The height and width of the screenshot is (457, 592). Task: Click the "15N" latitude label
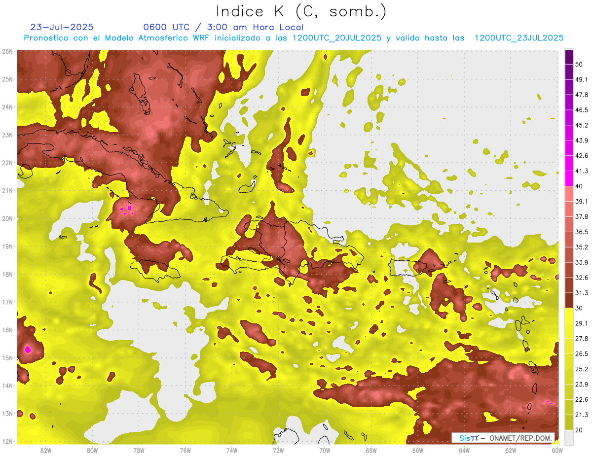coord(7,358)
